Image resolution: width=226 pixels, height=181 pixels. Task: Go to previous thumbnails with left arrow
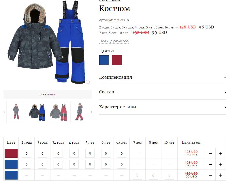click(4, 112)
